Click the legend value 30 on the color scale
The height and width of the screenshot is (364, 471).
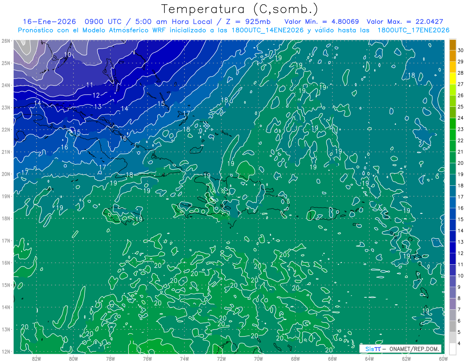pos(460,50)
